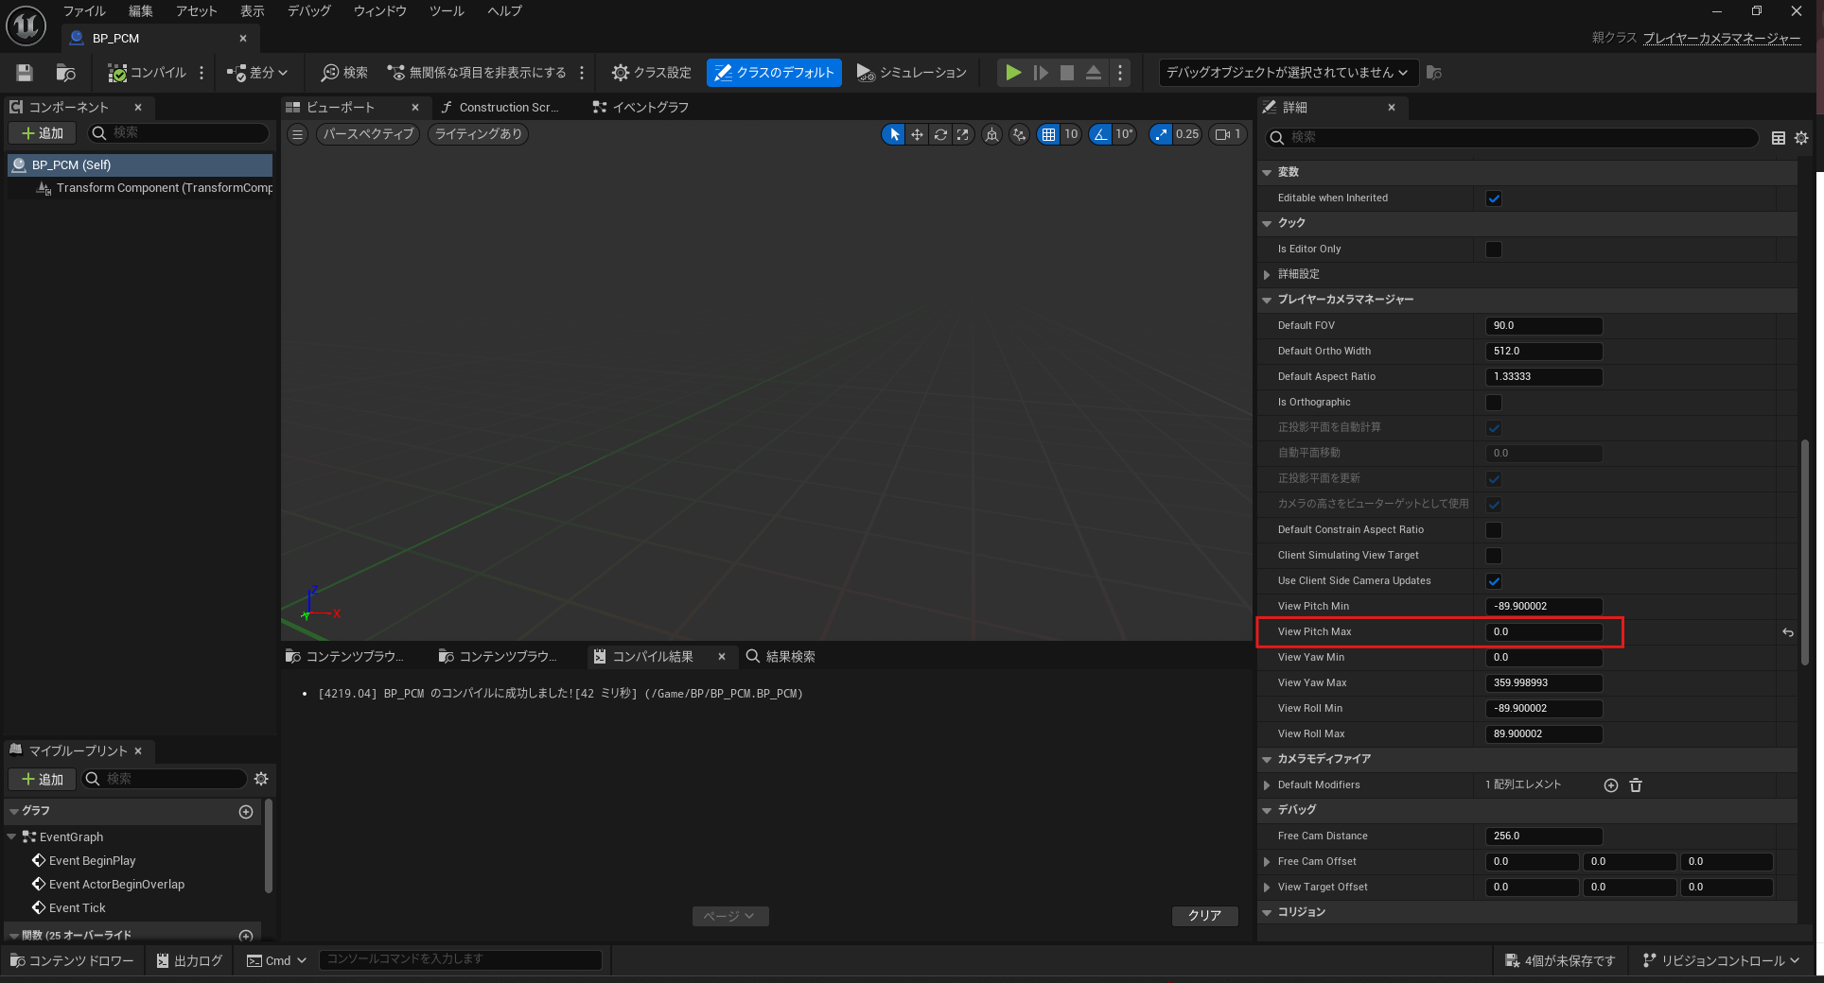The height and width of the screenshot is (983, 1824).
Task: Click the Browse to asset icon
Action: 65,73
